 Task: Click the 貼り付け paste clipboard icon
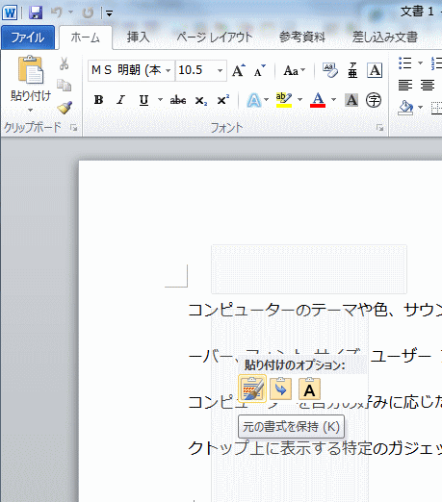pyautogui.click(x=31, y=69)
